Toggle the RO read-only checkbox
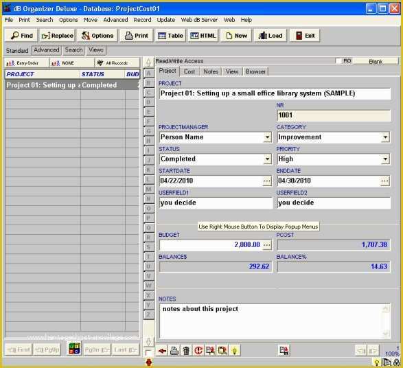This screenshot has width=403, height=368. [x=338, y=61]
